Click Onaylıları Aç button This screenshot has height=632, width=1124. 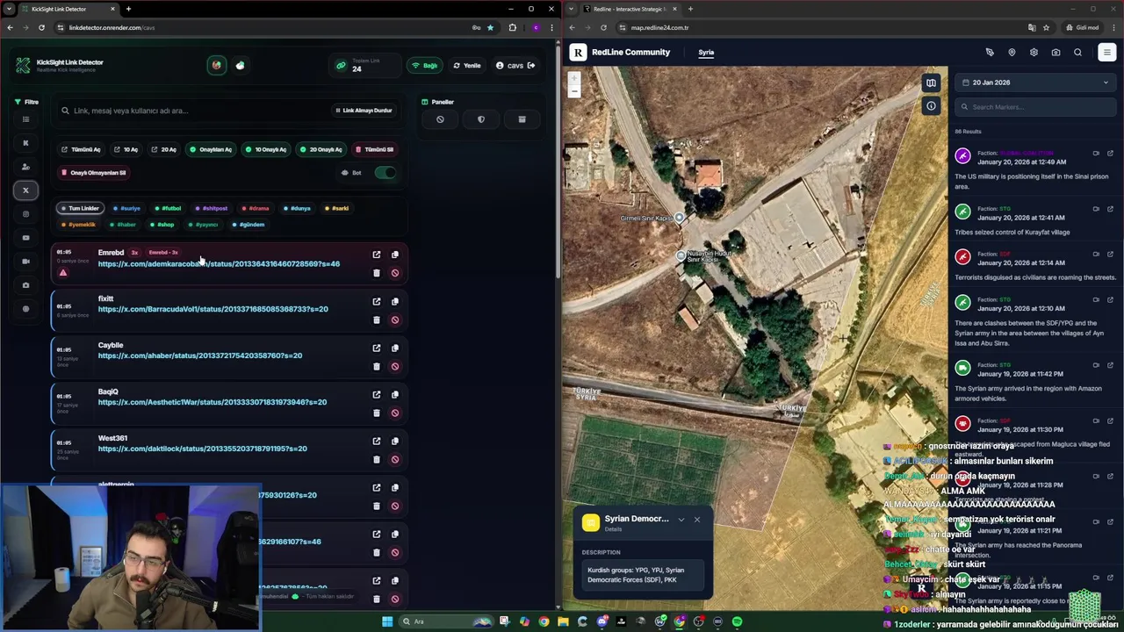211,149
